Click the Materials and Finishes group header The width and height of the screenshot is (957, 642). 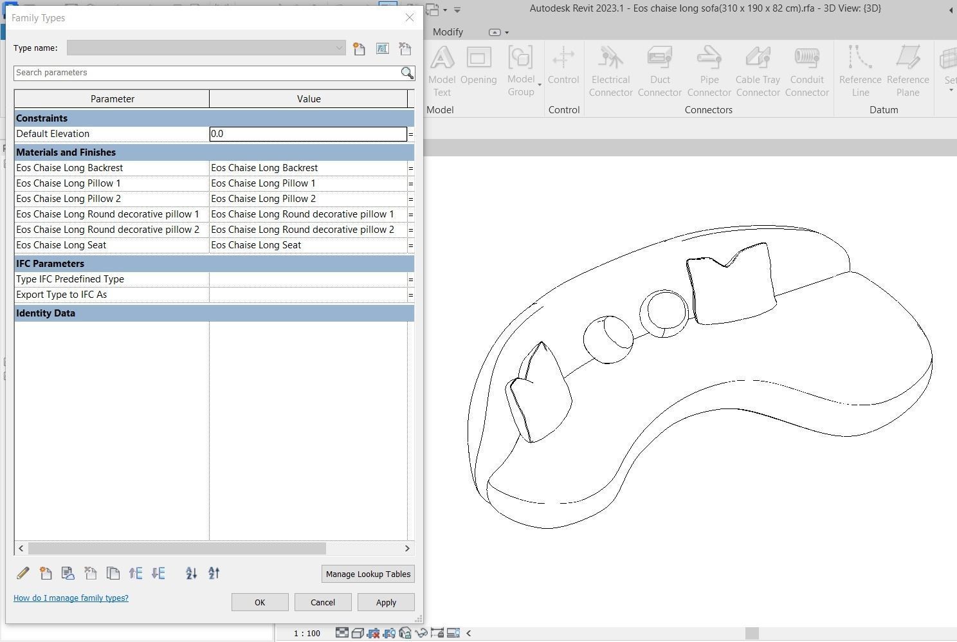coord(214,152)
